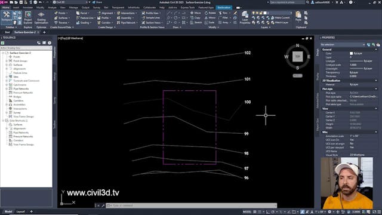The height and width of the screenshot is (215, 382).
Task: Select the Trim tool
Action: pos(223,13)
